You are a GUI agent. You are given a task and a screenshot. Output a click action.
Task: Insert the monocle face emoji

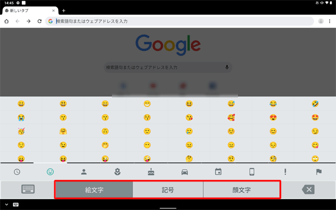coord(273,158)
